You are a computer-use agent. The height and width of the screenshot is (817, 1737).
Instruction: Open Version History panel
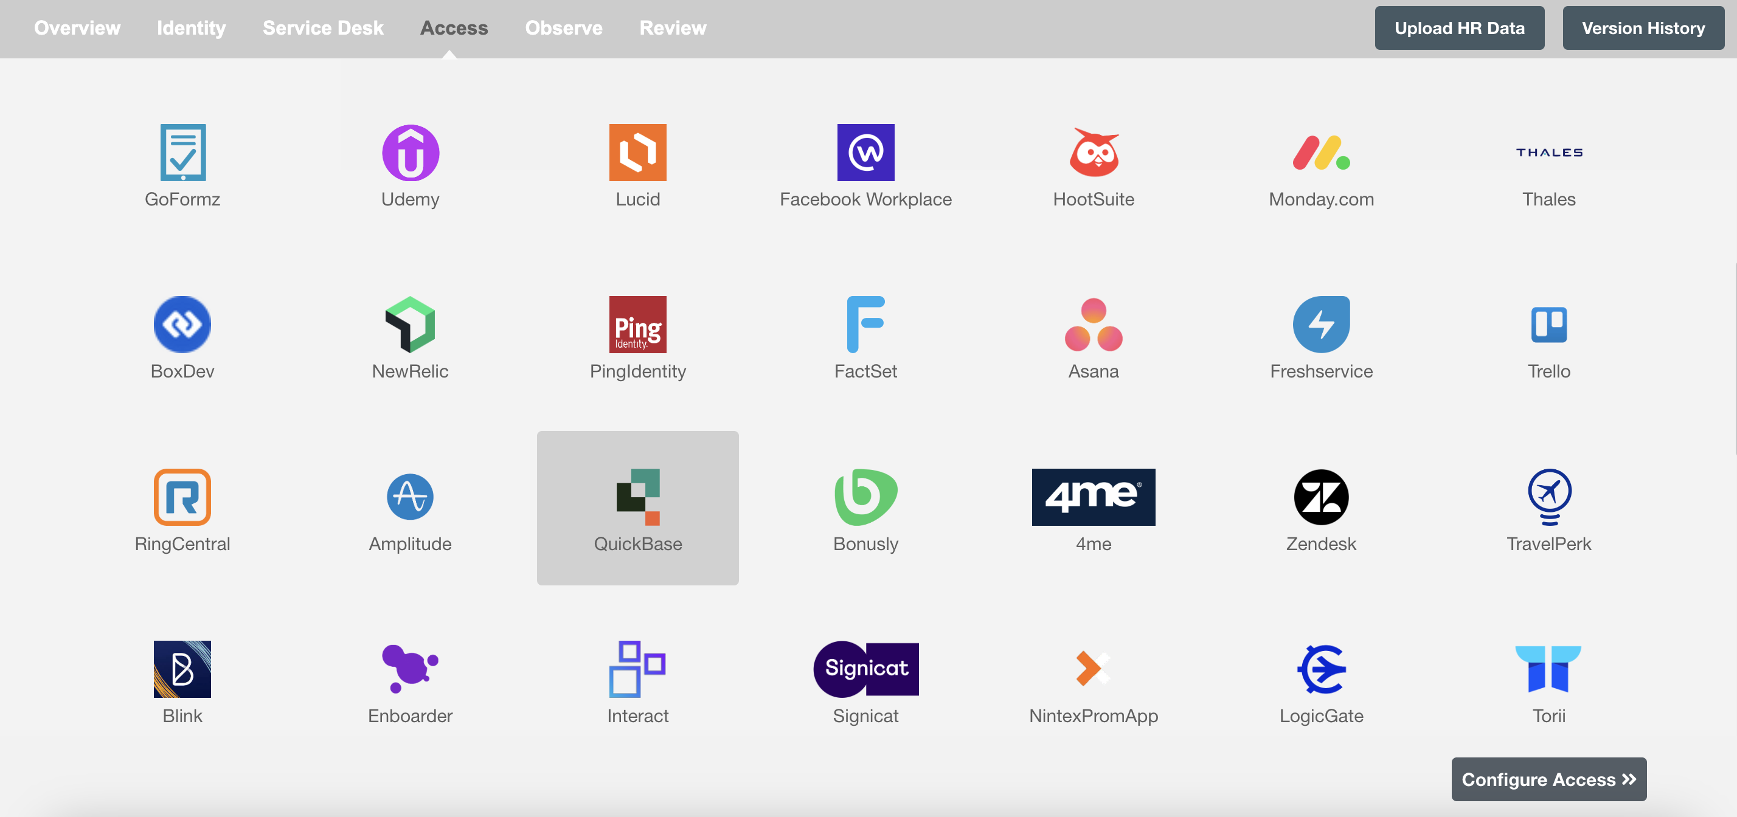1643,27
